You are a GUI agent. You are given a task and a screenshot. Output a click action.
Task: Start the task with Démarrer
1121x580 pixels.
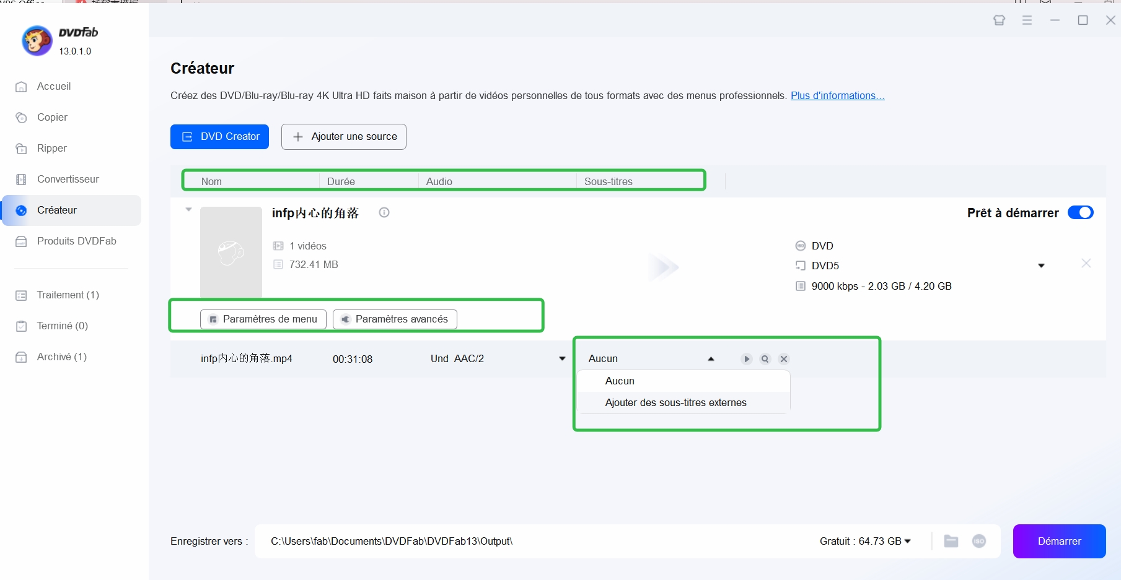pos(1059,542)
